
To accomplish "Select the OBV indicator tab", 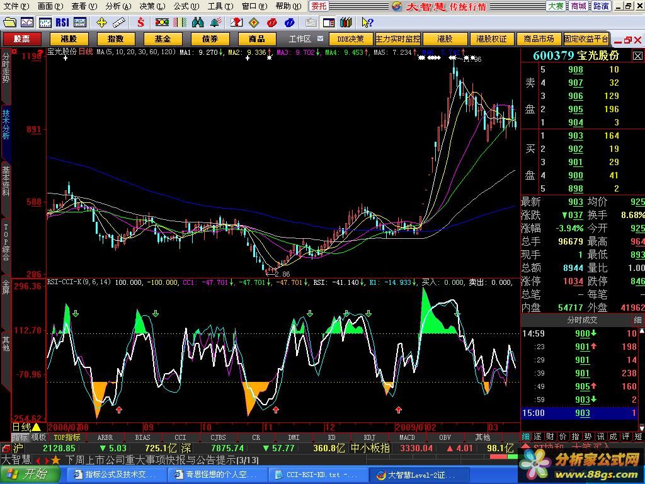I will pyautogui.click(x=445, y=437).
